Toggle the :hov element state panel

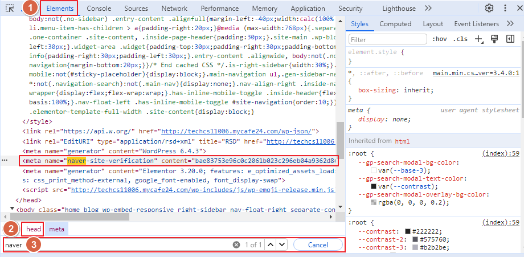tap(440, 39)
